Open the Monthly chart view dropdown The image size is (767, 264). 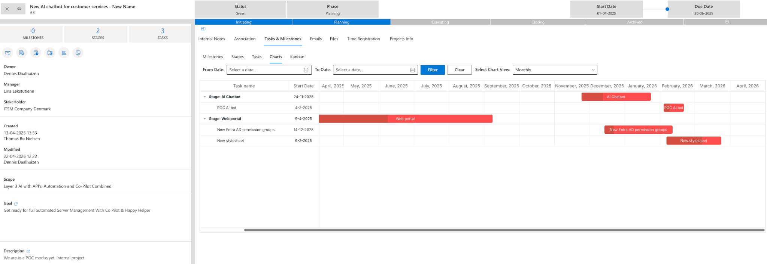point(555,70)
